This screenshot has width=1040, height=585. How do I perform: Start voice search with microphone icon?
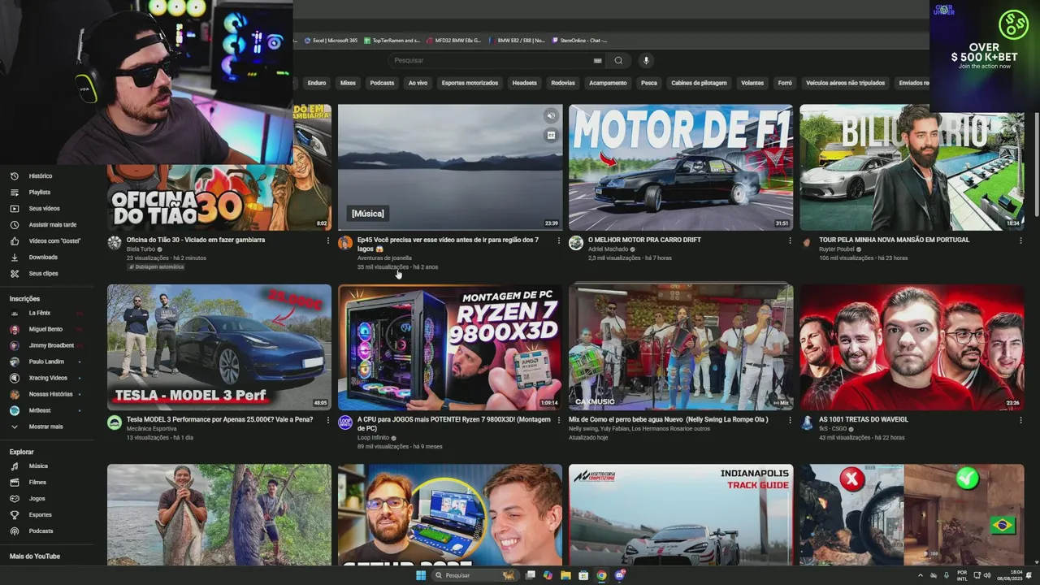[x=646, y=60]
